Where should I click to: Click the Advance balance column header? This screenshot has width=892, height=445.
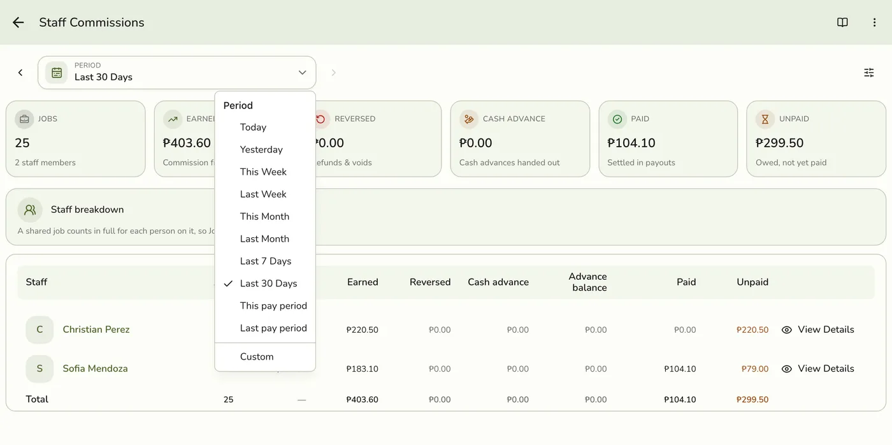[x=587, y=282]
